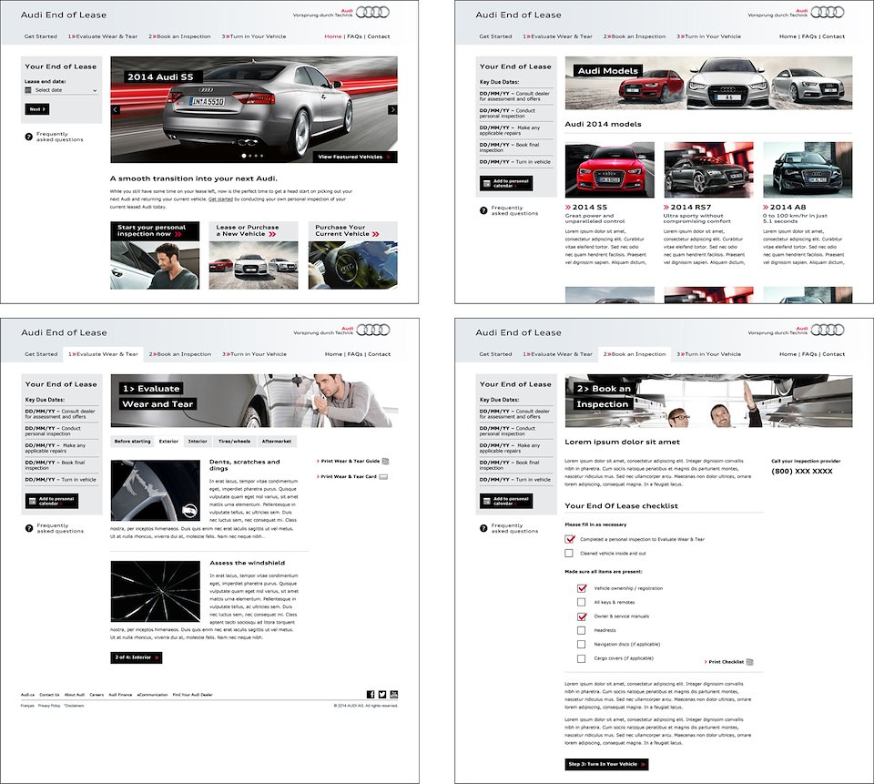The width and height of the screenshot is (874, 784).
Task: Switch to the Tires/wheels tab
Action: point(234,441)
